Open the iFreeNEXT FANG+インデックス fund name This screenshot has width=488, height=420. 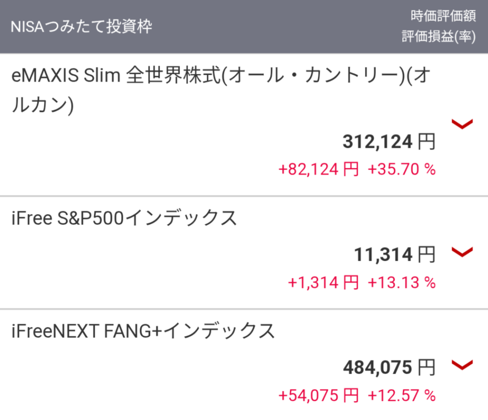(x=143, y=331)
